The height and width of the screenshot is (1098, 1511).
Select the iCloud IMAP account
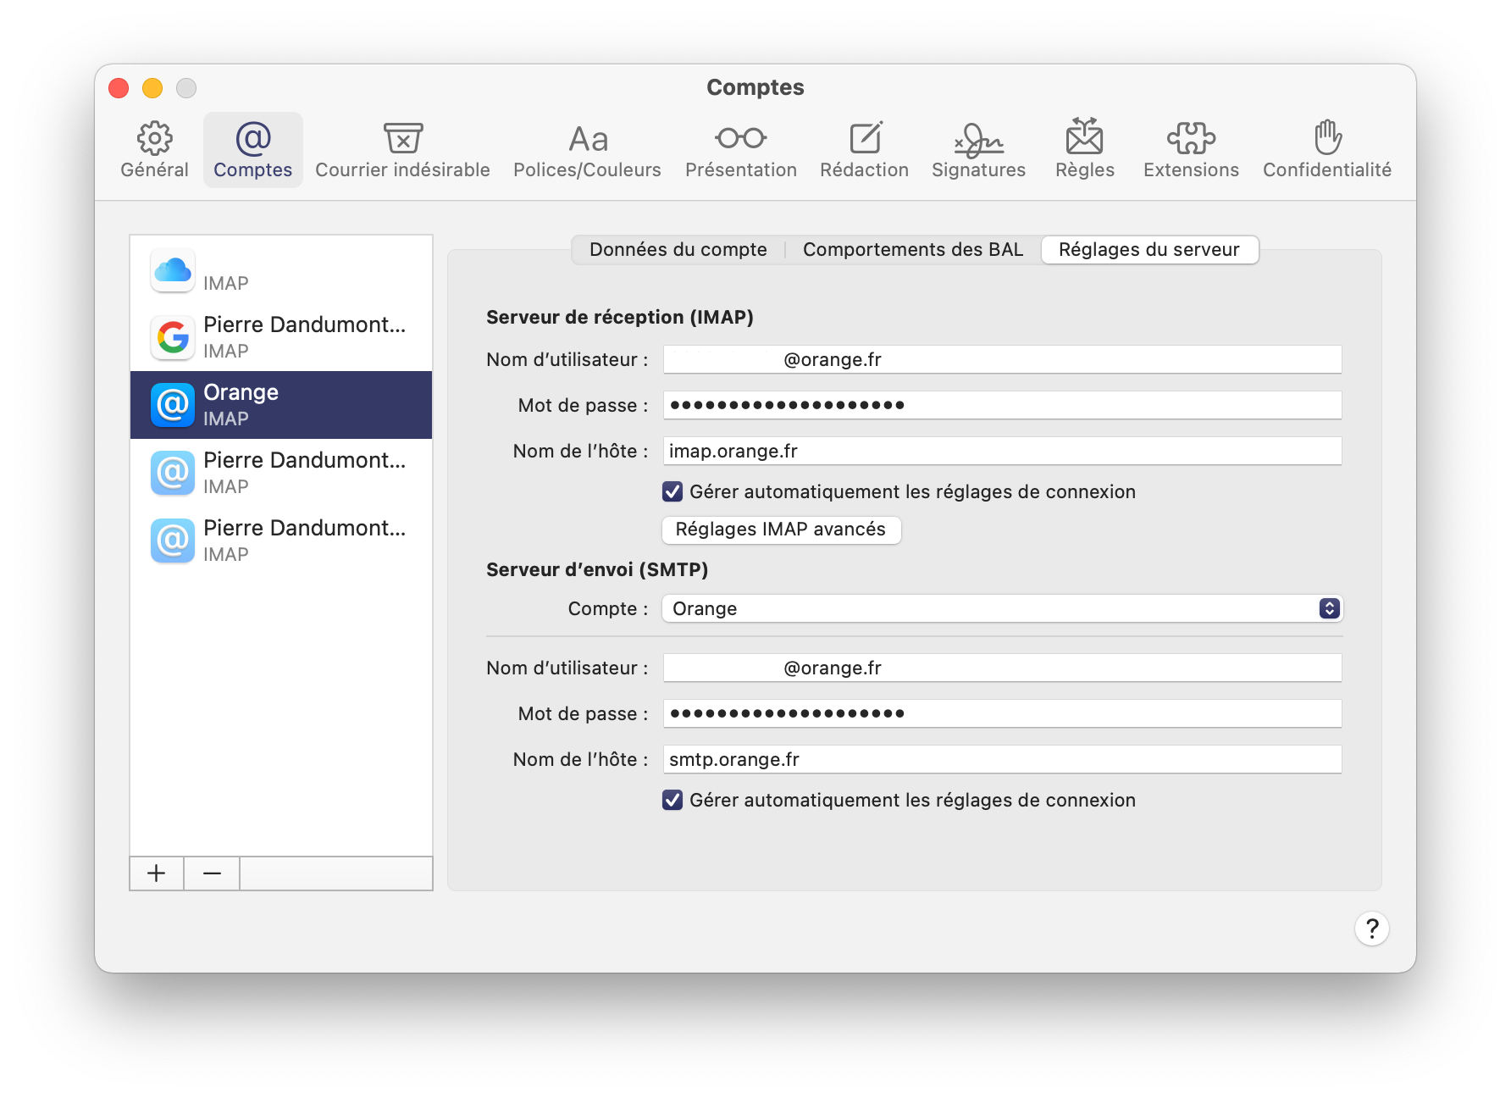[281, 269]
